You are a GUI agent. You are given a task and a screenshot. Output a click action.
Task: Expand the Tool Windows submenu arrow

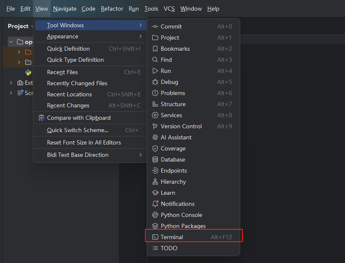click(x=140, y=25)
